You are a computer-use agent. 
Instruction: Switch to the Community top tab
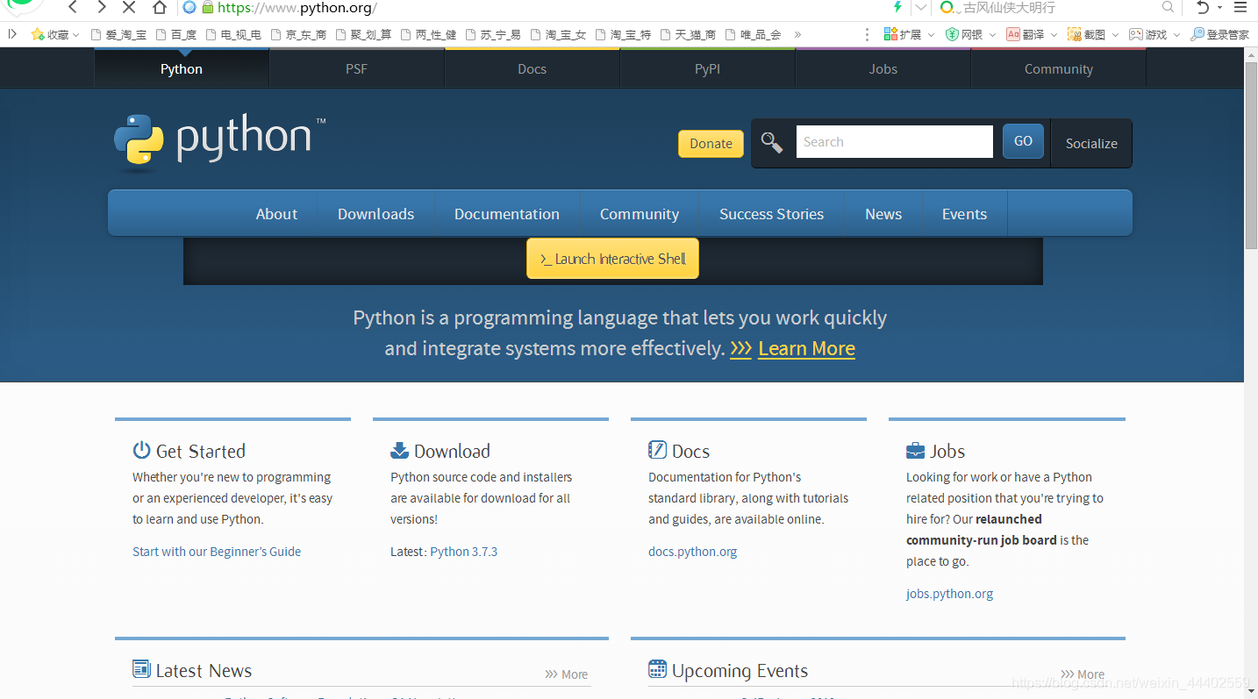[x=1058, y=68]
